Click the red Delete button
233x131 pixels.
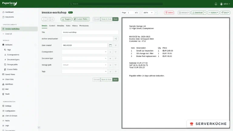[x=169, y=13]
